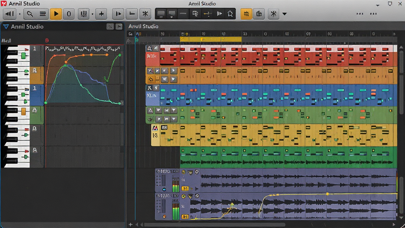The height and width of the screenshot is (228, 405).
Task: Toggle the lock icon on orange lane in left panel
Action: (35, 70)
